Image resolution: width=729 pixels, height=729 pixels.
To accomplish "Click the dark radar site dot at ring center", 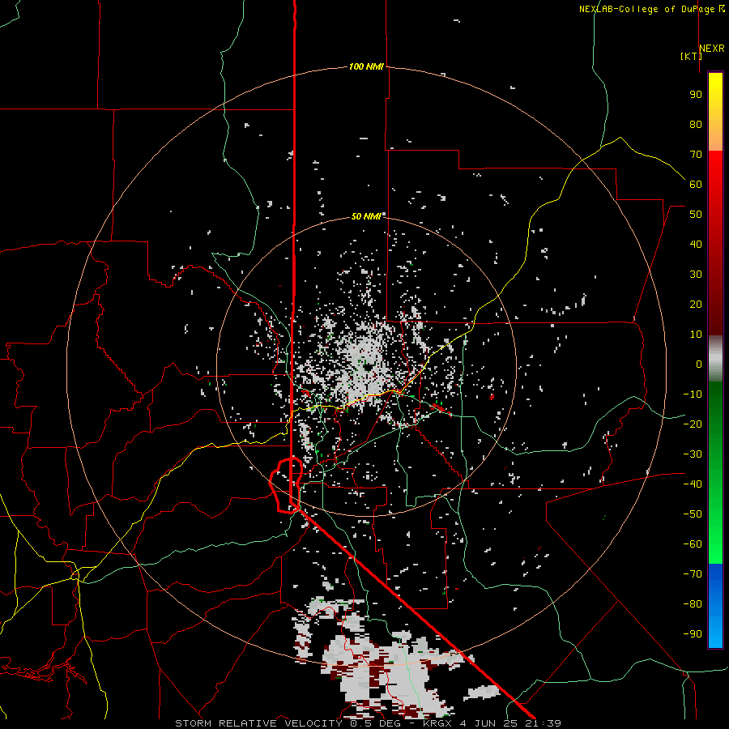I will pyautogui.click(x=369, y=368).
